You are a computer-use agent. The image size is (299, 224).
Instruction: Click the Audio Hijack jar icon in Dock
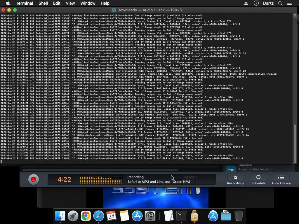[x=194, y=216]
